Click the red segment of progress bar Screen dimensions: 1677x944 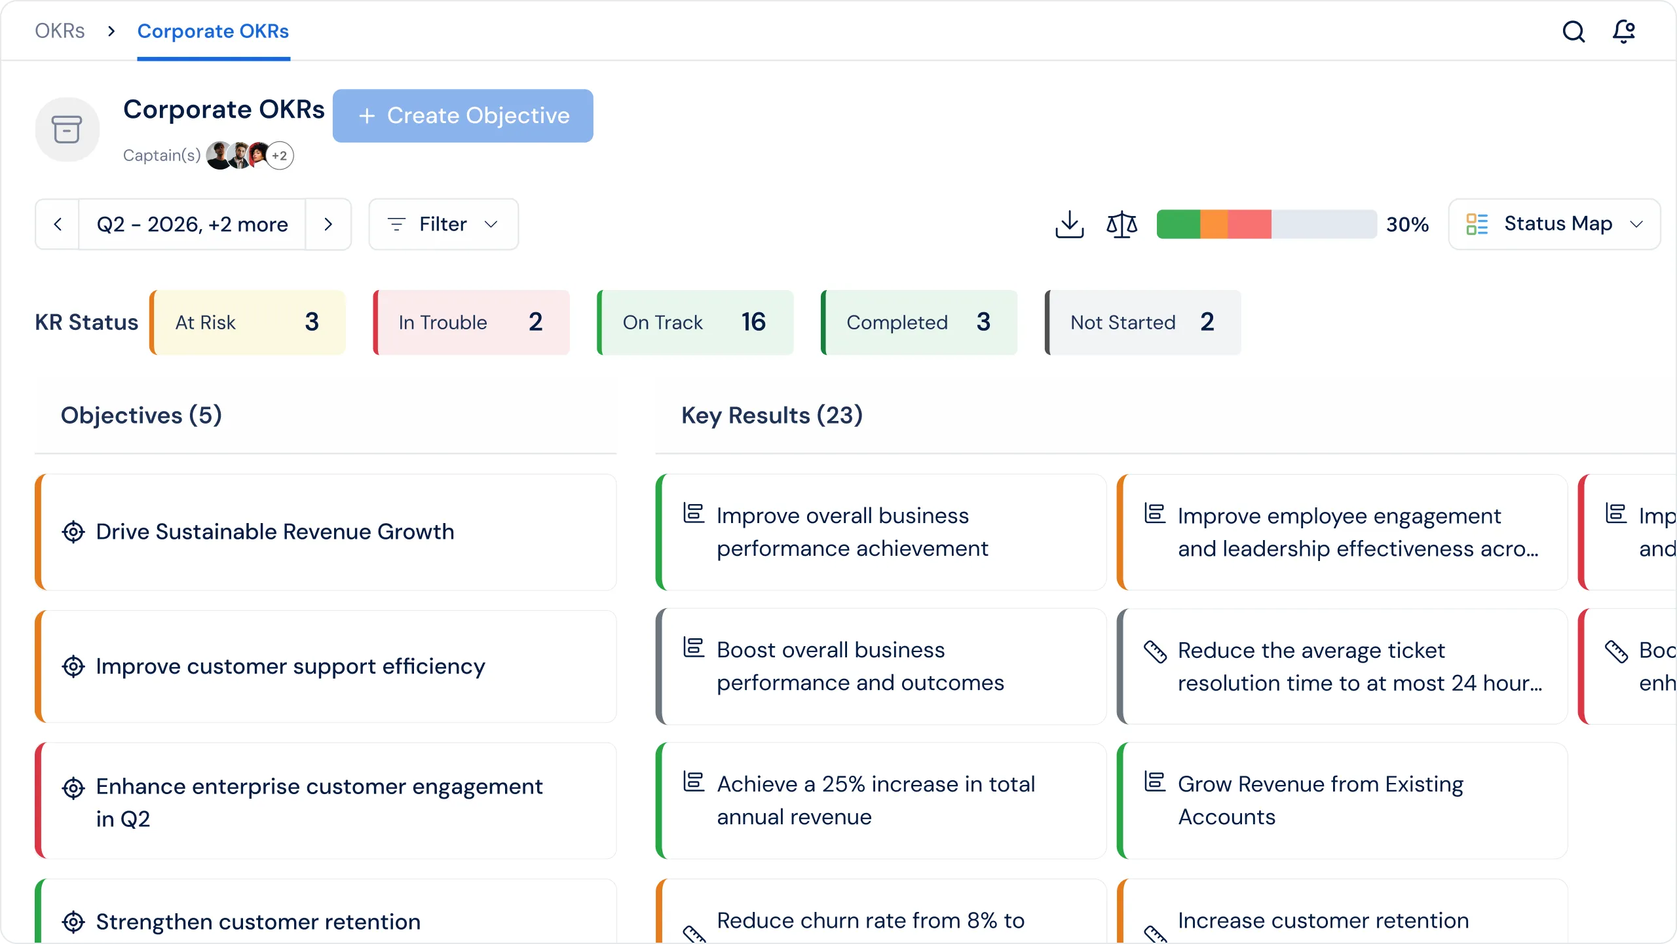pos(1249,225)
